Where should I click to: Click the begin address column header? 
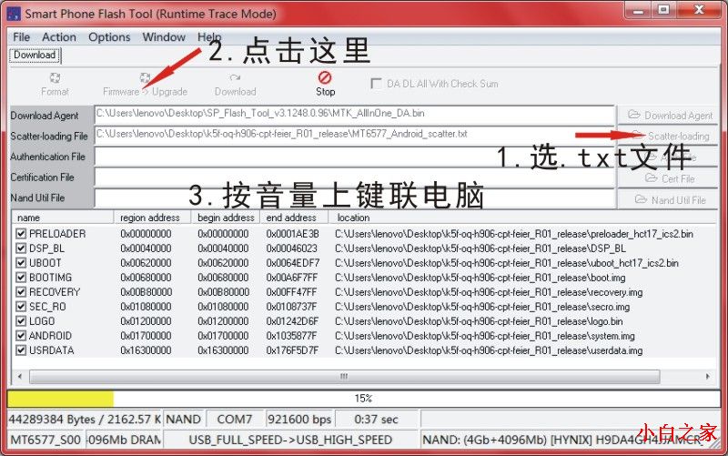click(225, 218)
